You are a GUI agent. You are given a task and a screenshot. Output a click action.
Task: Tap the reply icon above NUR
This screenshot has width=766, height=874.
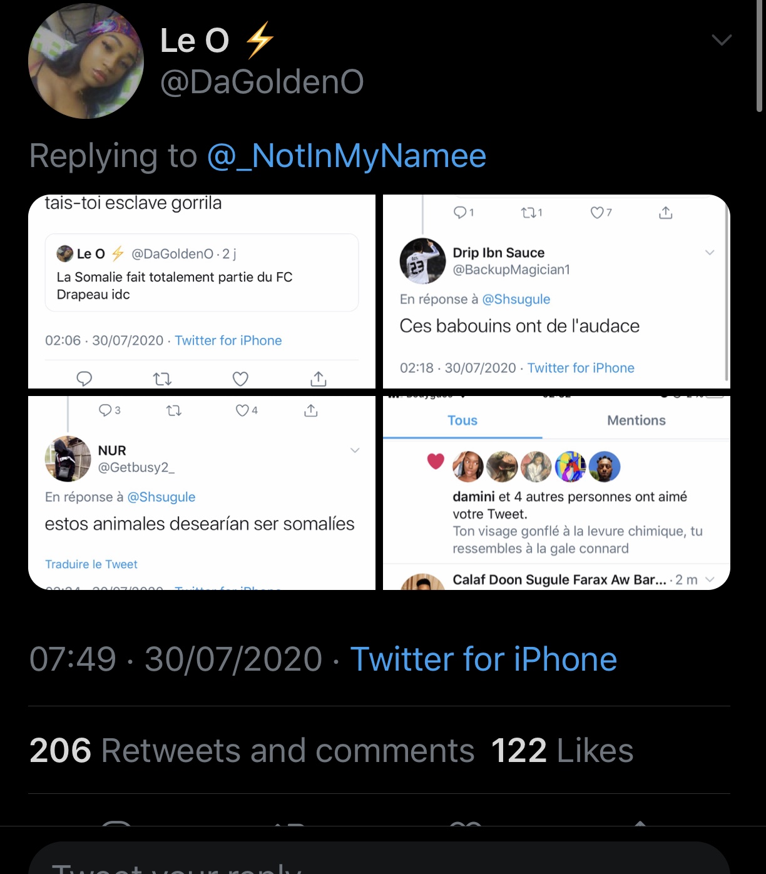click(x=106, y=410)
